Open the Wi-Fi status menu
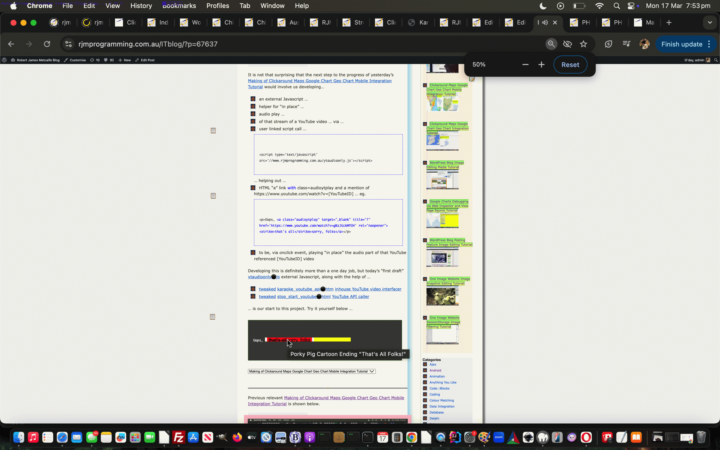Viewport: 720px width, 450px height. point(599,6)
